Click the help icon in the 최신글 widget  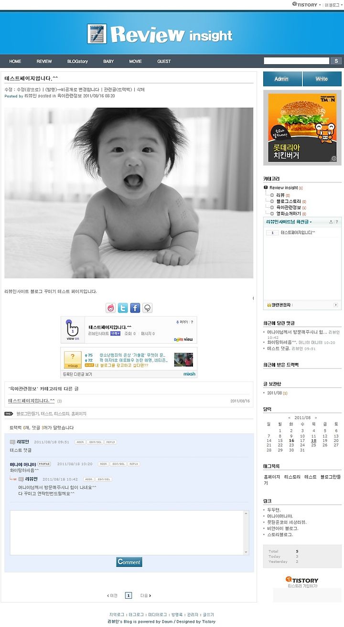point(337,222)
